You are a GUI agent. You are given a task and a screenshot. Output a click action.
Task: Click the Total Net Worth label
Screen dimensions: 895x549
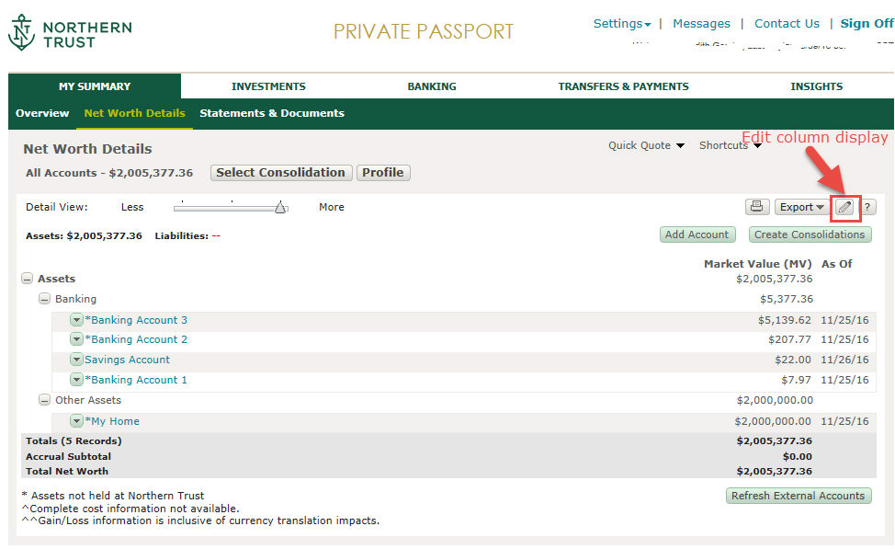(x=67, y=472)
